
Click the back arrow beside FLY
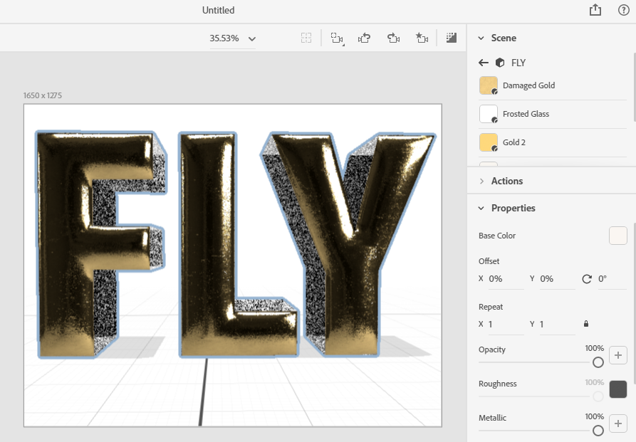[x=484, y=63]
